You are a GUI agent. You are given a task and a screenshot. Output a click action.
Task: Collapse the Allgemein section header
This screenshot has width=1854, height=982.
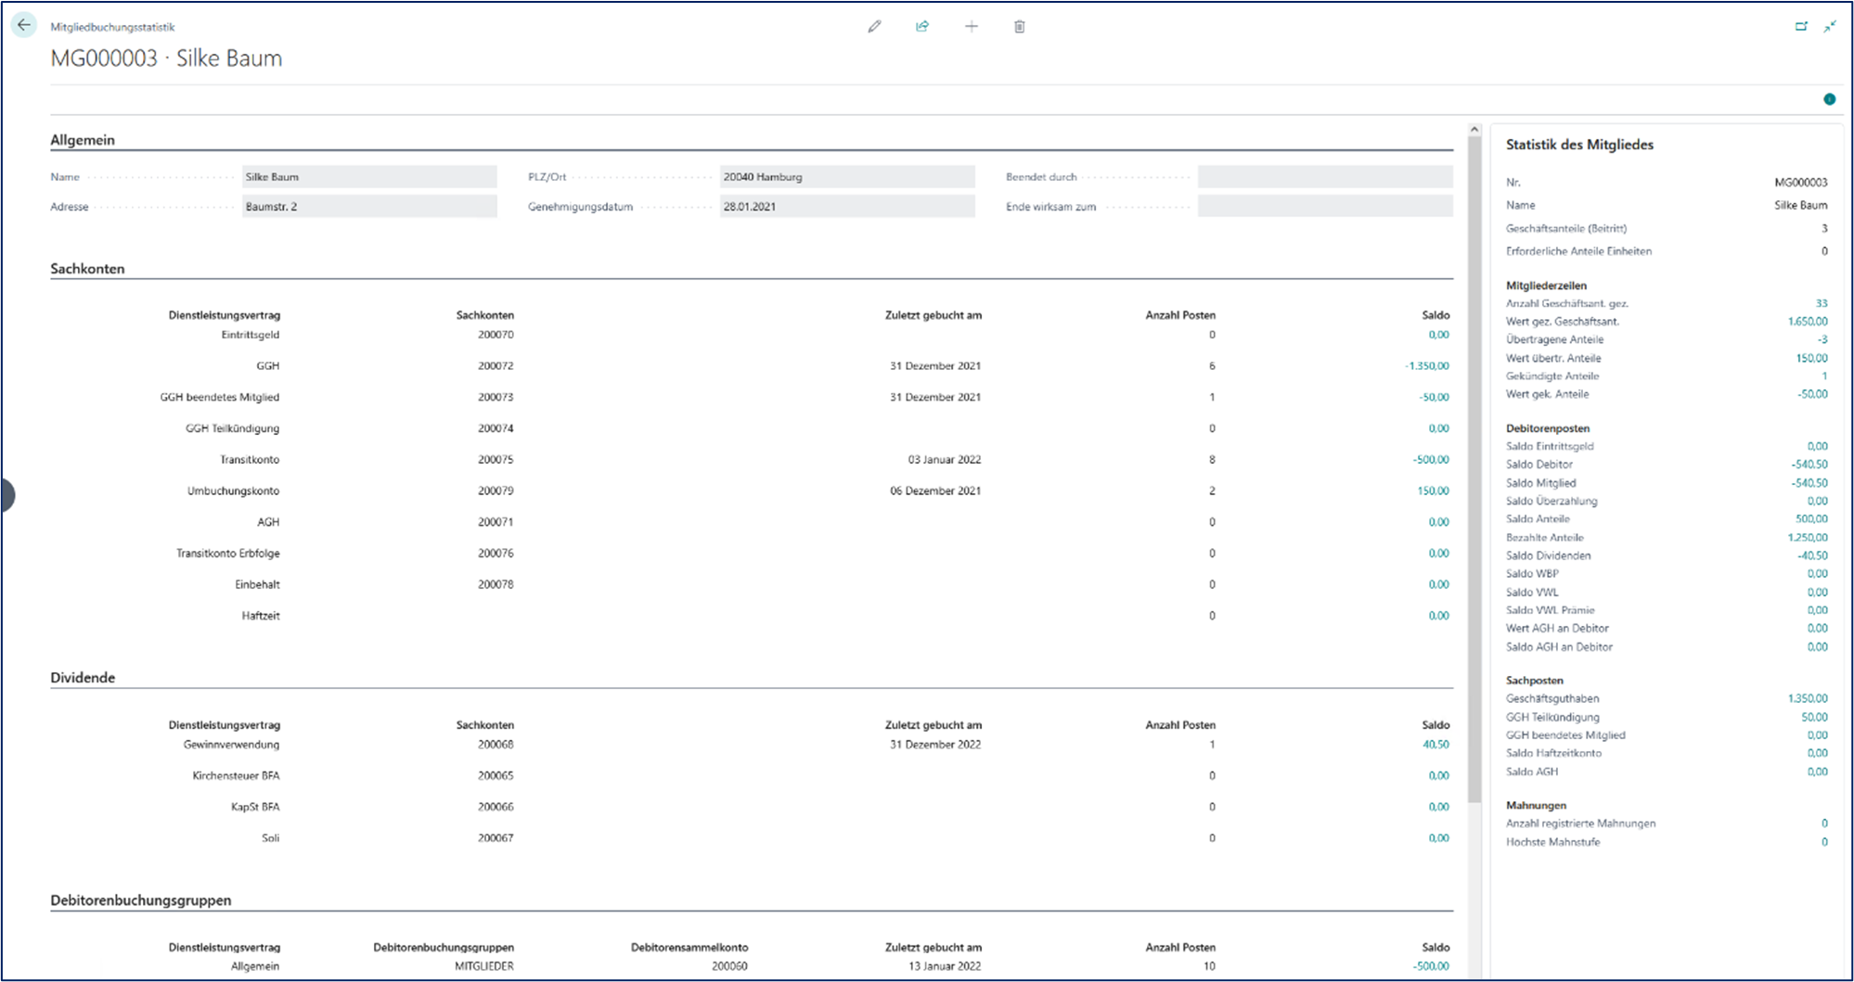[x=83, y=140]
